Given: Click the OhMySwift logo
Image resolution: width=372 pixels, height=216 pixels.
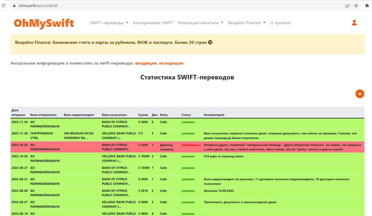Looking at the screenshot, I should pyautogui.click(x=44, y=23).
